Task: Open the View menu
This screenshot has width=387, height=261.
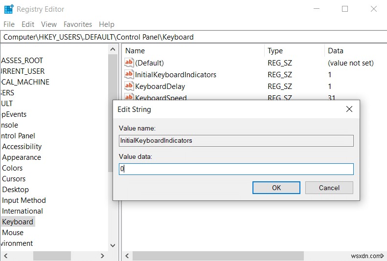Action: click(49, 24)
